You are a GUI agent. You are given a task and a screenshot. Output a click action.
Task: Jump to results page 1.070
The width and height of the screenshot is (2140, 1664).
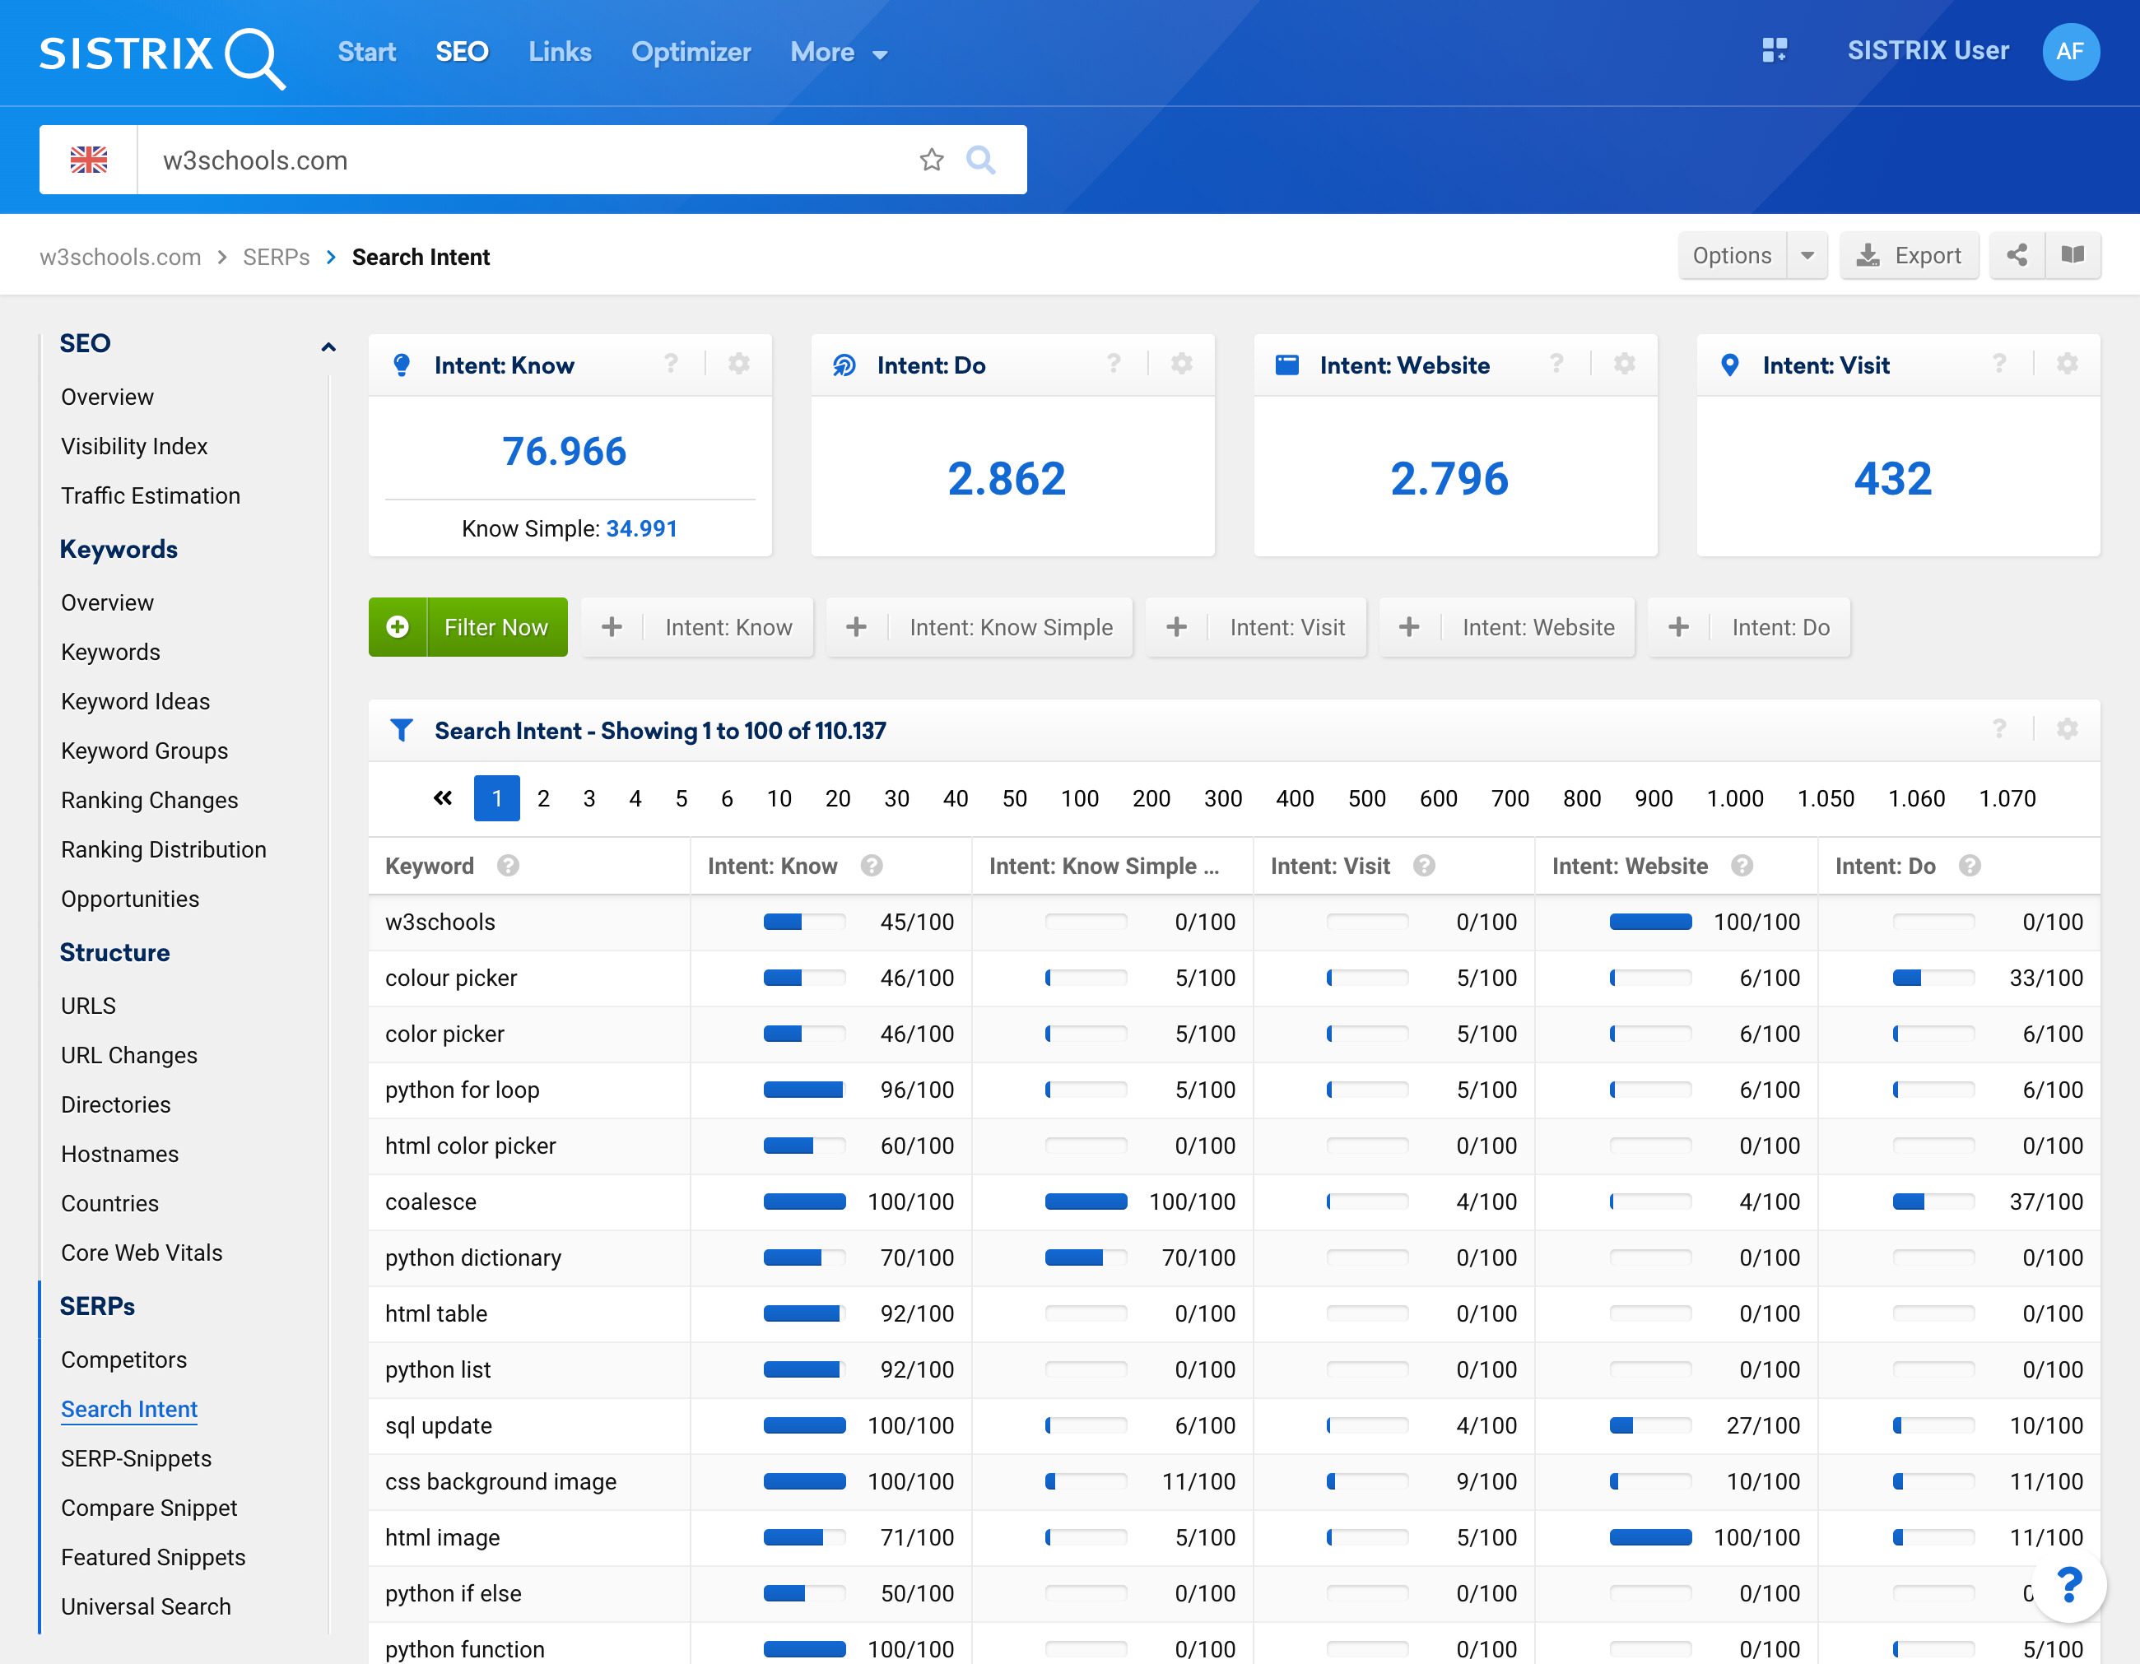(2007, 799)
